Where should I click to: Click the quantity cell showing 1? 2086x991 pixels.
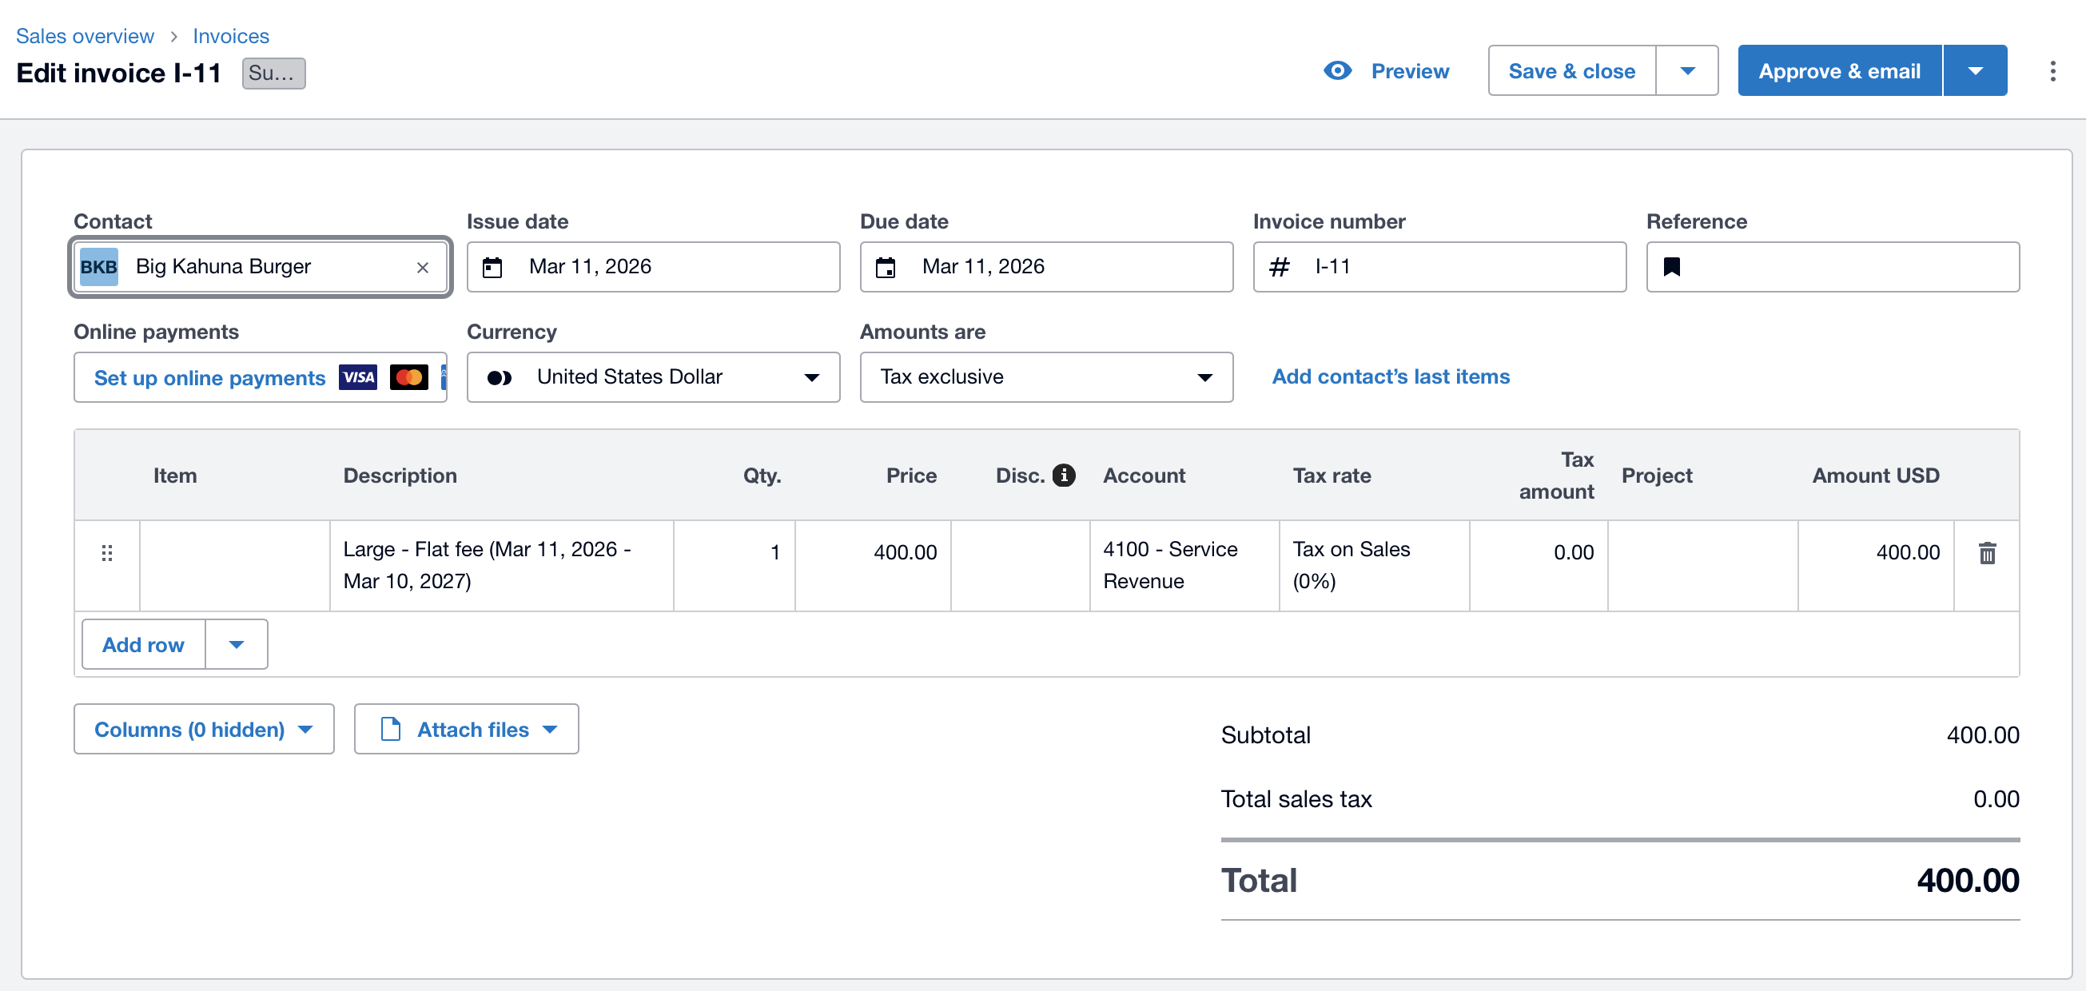734,565
